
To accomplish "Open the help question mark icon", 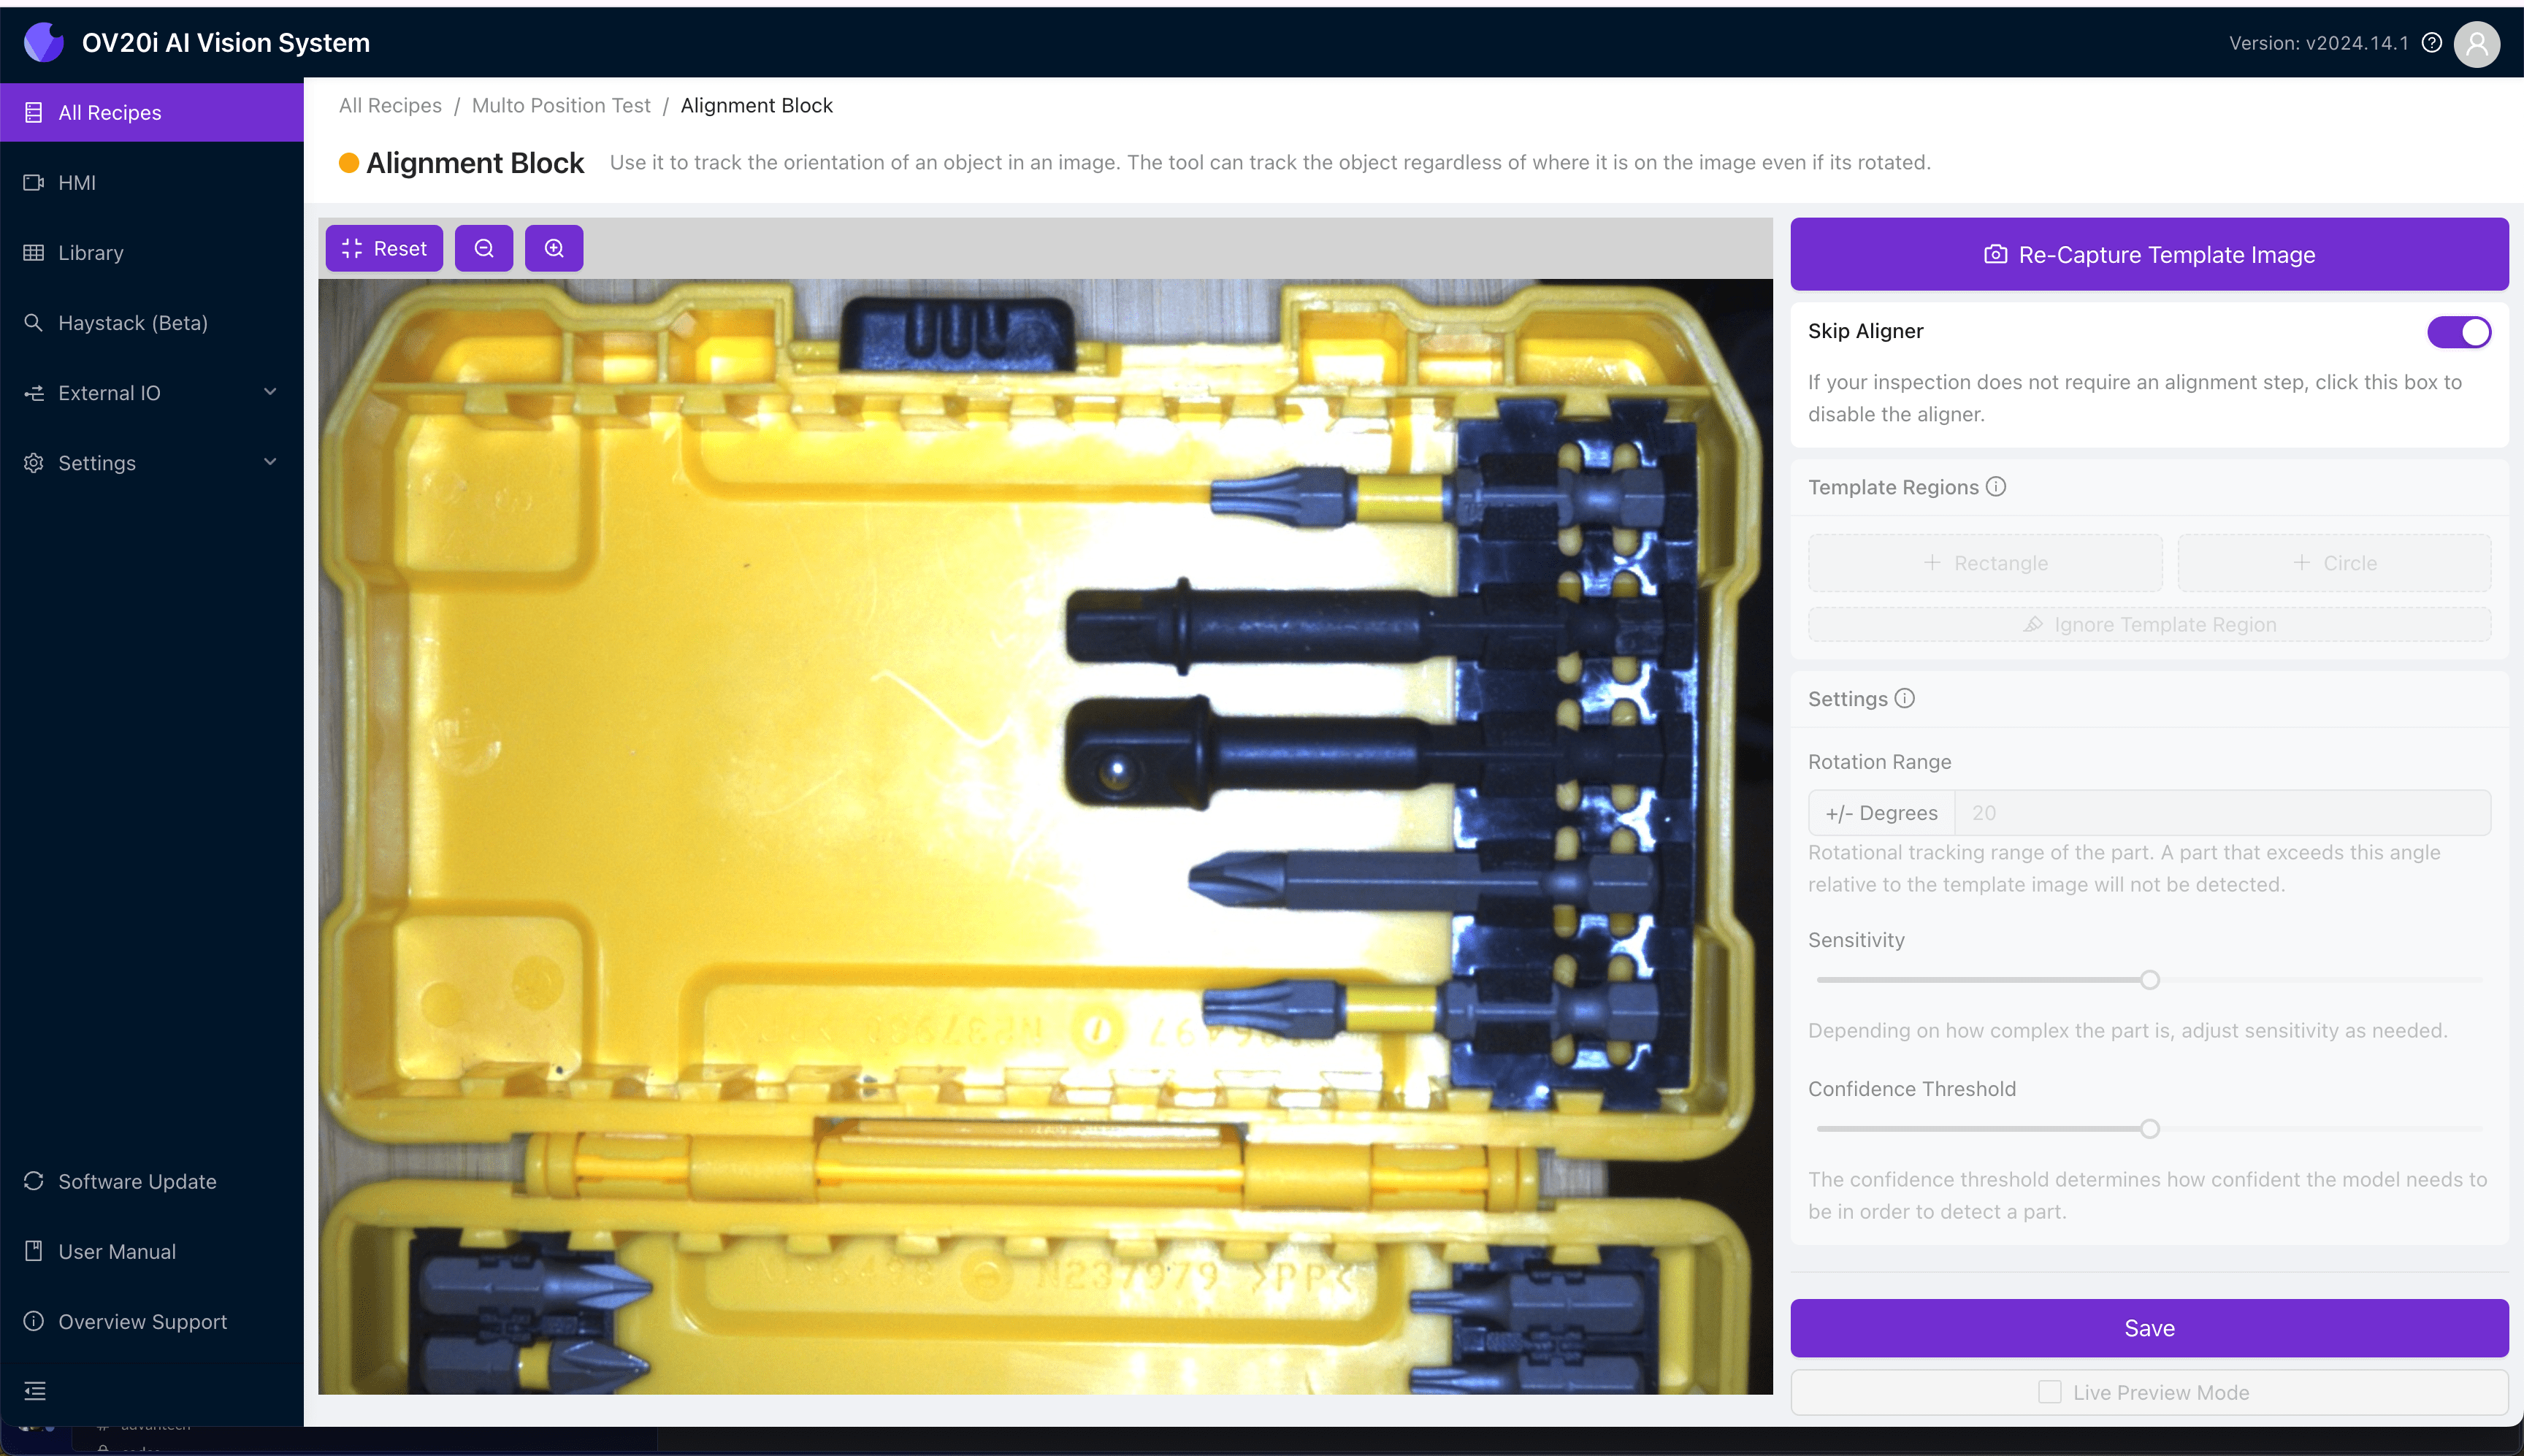I will tap(2432, 42).
